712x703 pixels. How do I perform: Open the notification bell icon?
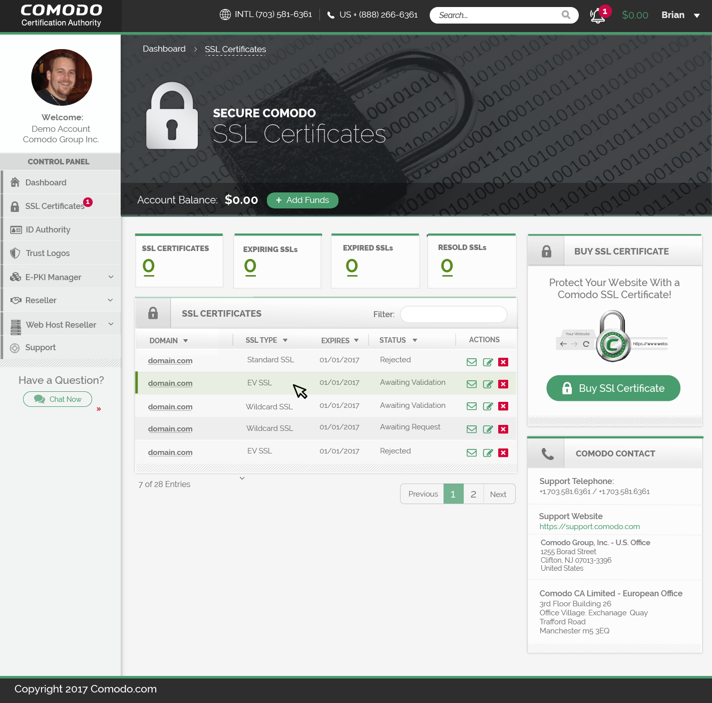tap(597, 16)
